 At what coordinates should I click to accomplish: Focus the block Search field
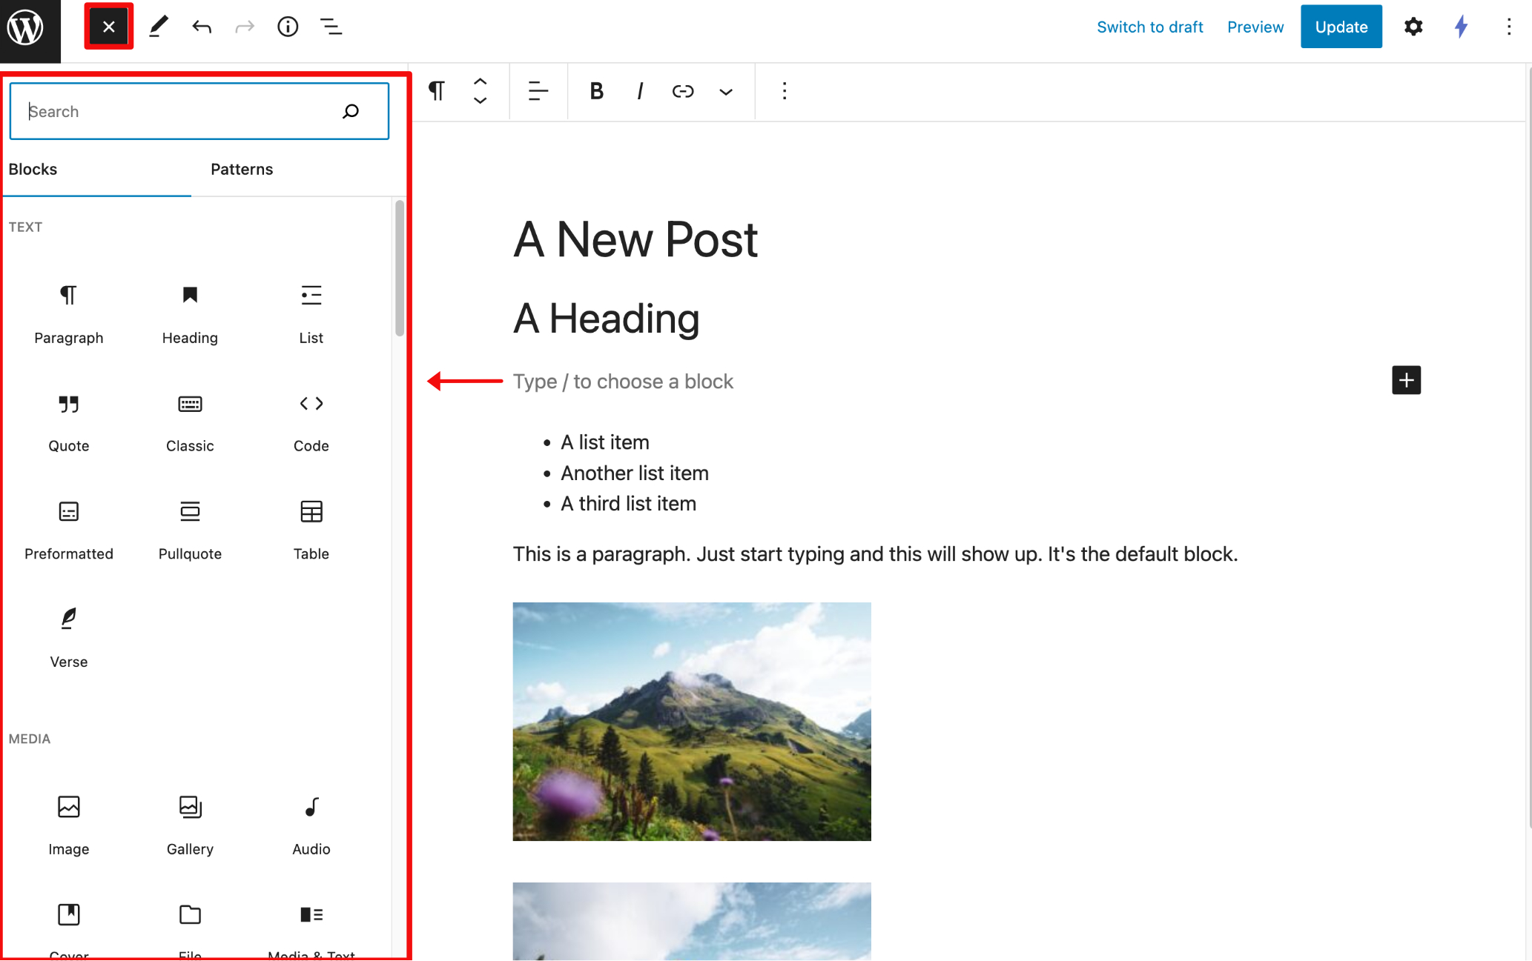[199, 111]
